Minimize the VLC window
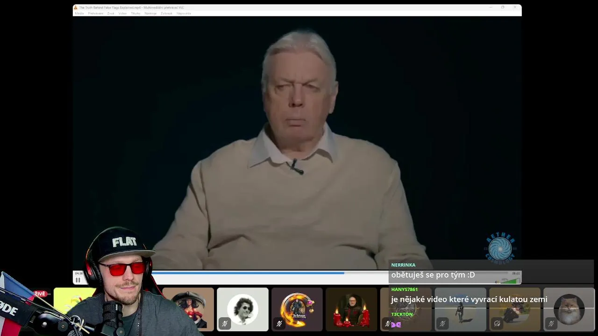598x336 pixels. (x=491, y=7)
